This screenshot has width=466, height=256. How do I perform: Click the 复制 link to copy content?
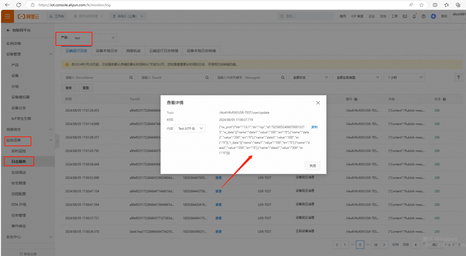pyautogui.click(x=314, y=127)
